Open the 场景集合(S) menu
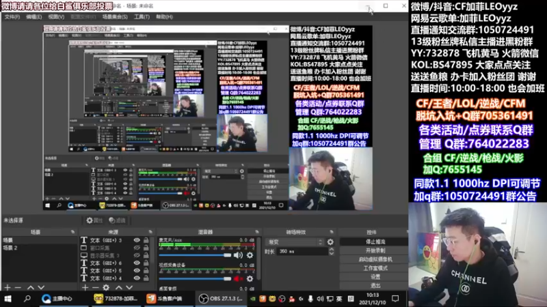This screenshot has width=547, height=307. (x=115, y=16)
